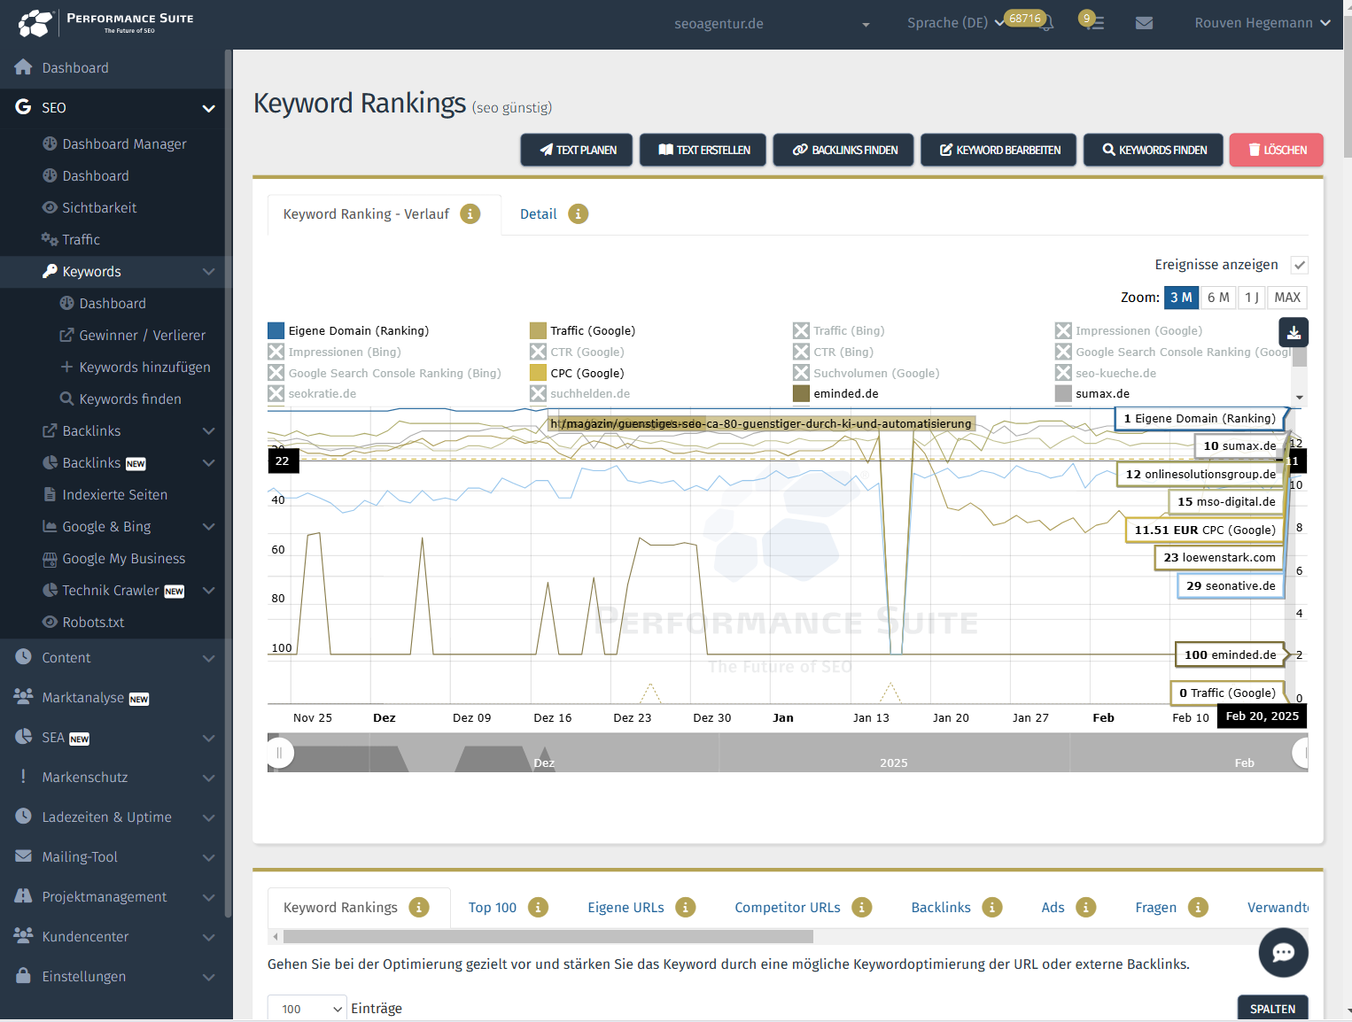Click info icon beside Keyword Rankings tab
Viewport: 1352px width, 1022px height.
point(419,908)
